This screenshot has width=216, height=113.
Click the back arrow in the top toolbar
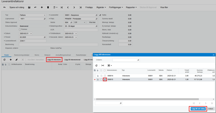[x=4, y=7]
